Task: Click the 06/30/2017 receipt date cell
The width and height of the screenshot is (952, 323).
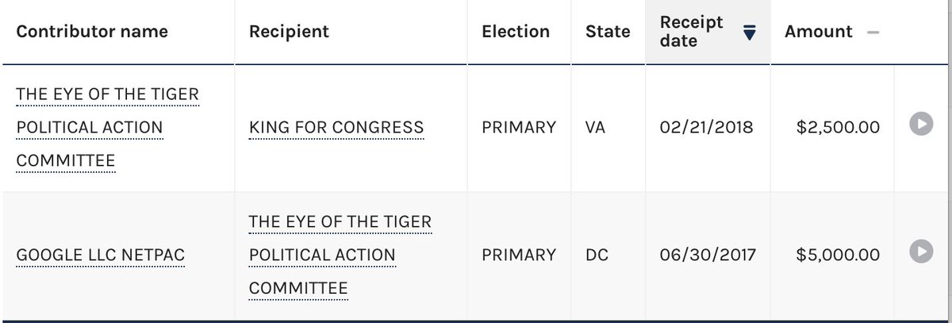Action: tap(708, 256)
